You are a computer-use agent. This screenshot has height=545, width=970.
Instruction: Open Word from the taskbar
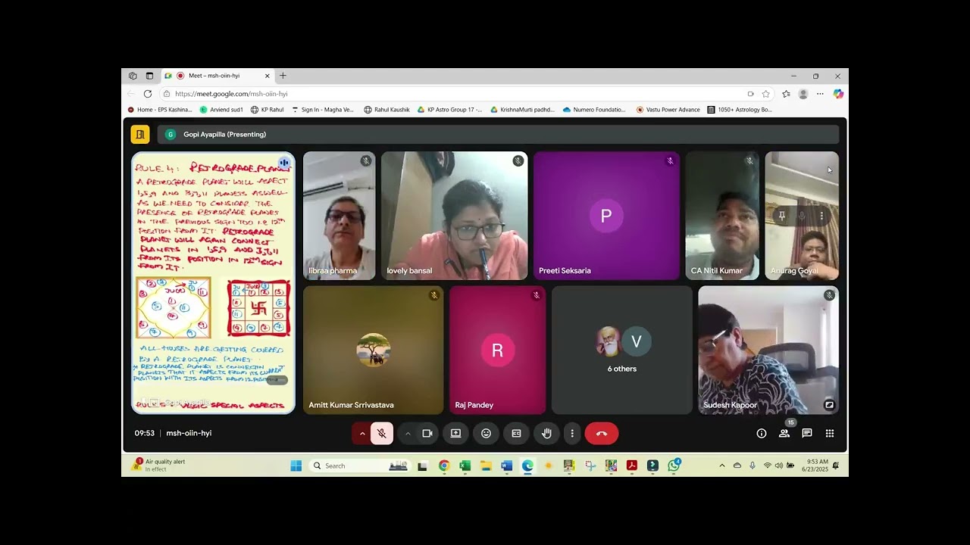pyautogui.click(x=507, y=466)
